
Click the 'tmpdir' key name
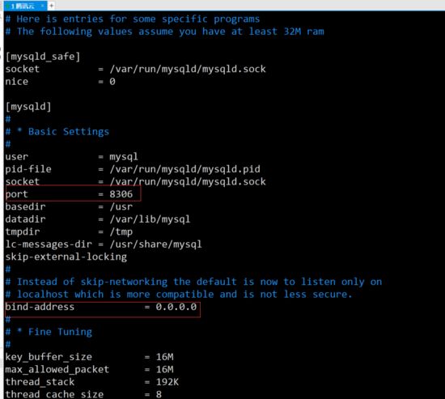(x=23, y=231)
